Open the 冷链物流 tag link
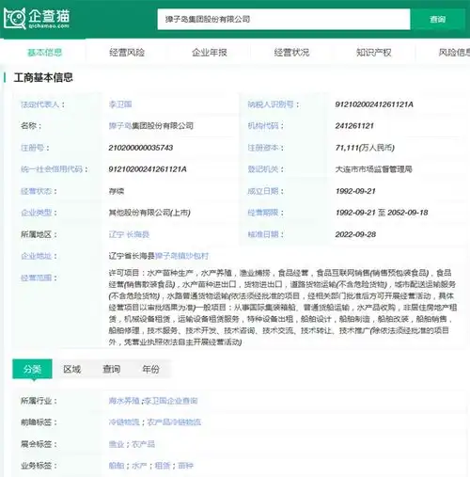The height and width of the screenshot is (477, 470). point(124,422)
